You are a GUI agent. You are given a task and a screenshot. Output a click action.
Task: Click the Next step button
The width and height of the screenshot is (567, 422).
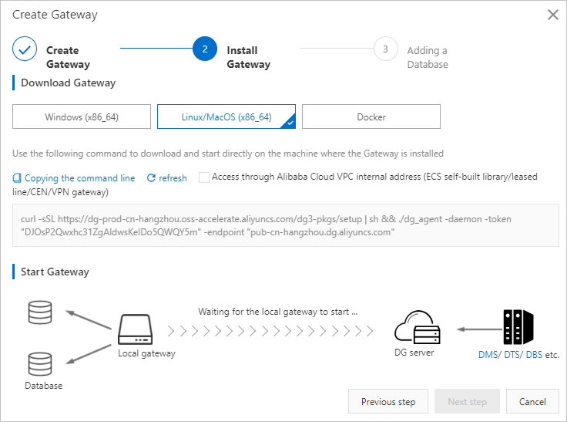(x=467, y=401)
